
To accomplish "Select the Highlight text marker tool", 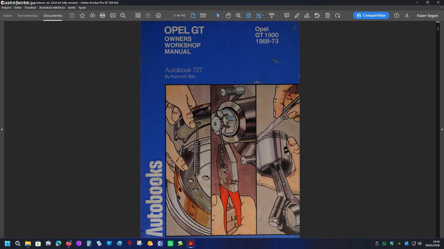I will click(x=297, y=15).
